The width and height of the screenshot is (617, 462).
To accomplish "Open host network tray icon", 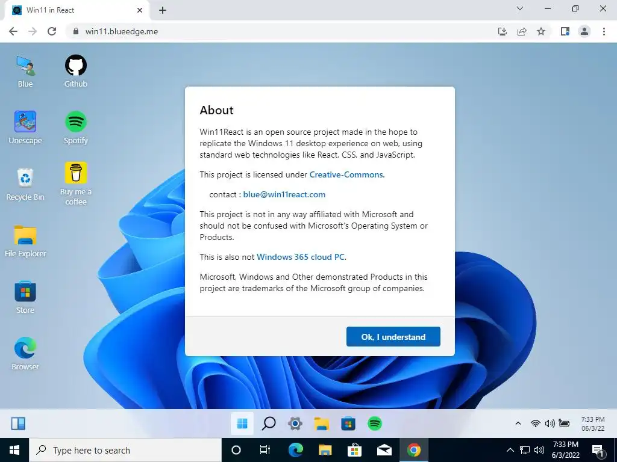I will [x=525, y=450].
